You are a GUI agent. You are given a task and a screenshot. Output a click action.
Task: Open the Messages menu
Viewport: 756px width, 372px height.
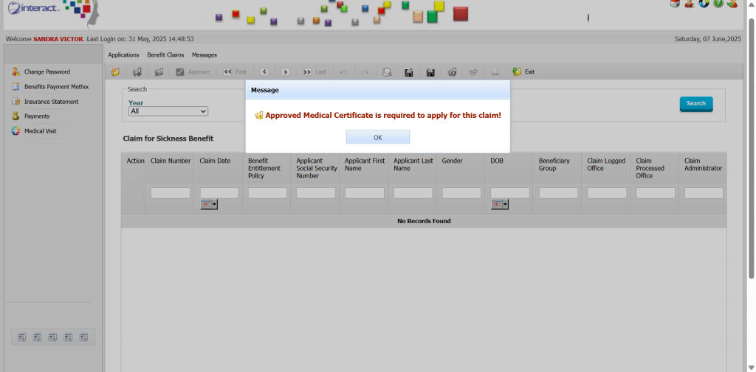point(205,55)
